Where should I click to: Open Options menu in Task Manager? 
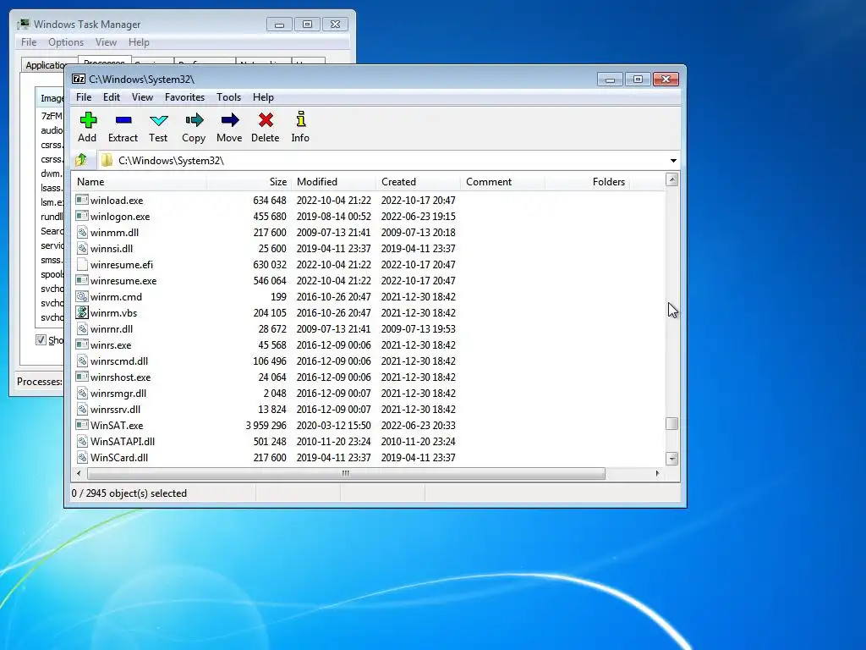pos(66,42)
